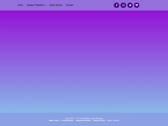
Task: Click the Turma 2024.1 footer line
Action: (84, 119)
